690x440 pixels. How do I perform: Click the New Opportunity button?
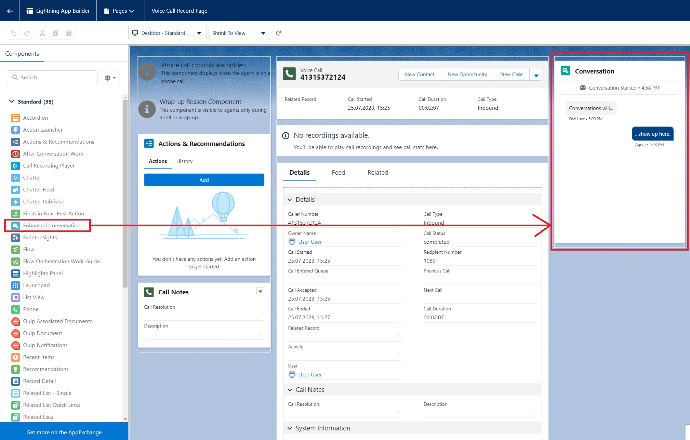[x=467, y=75]
